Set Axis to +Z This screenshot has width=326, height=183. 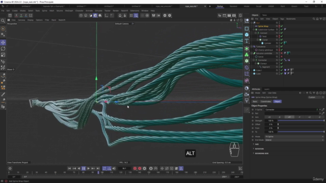[309, 117]
